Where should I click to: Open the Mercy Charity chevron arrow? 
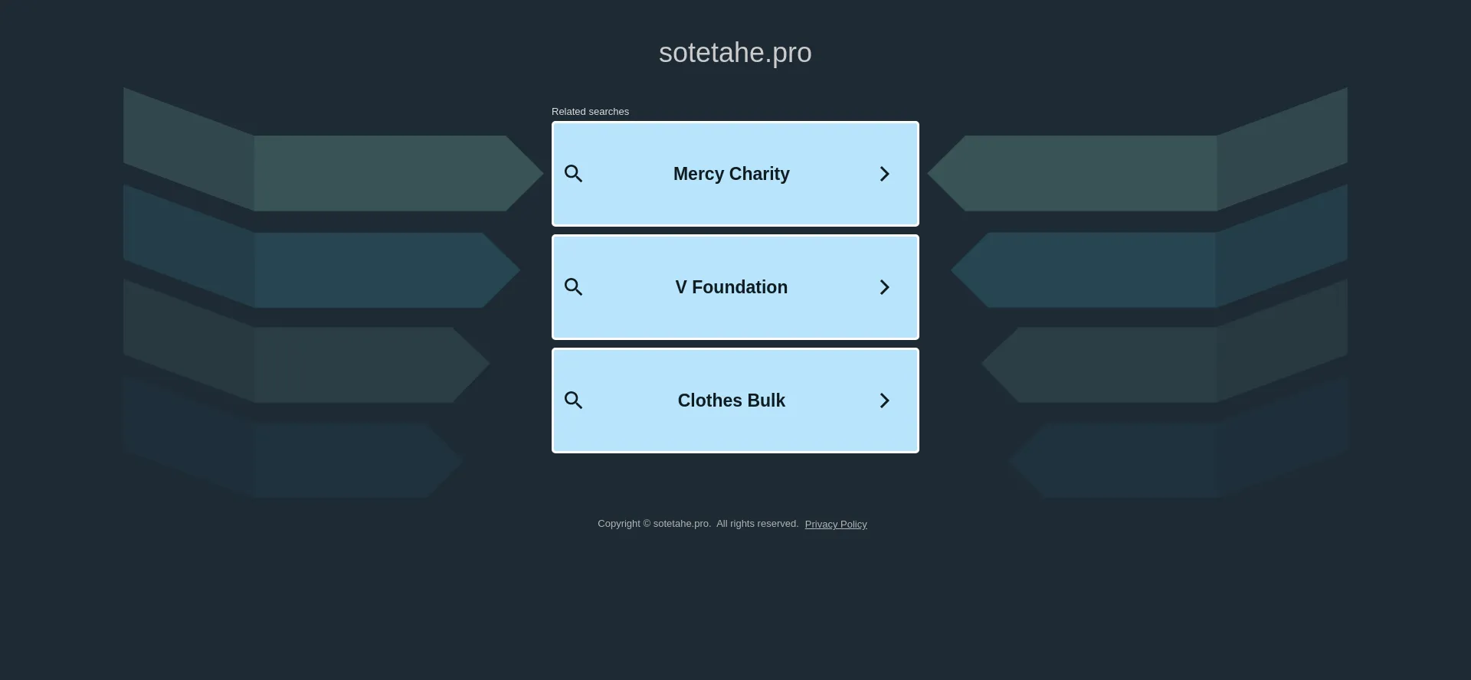click(884, 174)
